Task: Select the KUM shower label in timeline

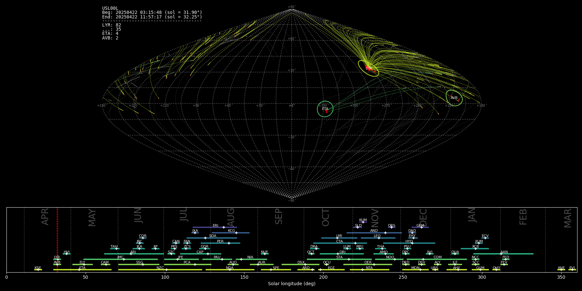Action: tap(363, 220)
